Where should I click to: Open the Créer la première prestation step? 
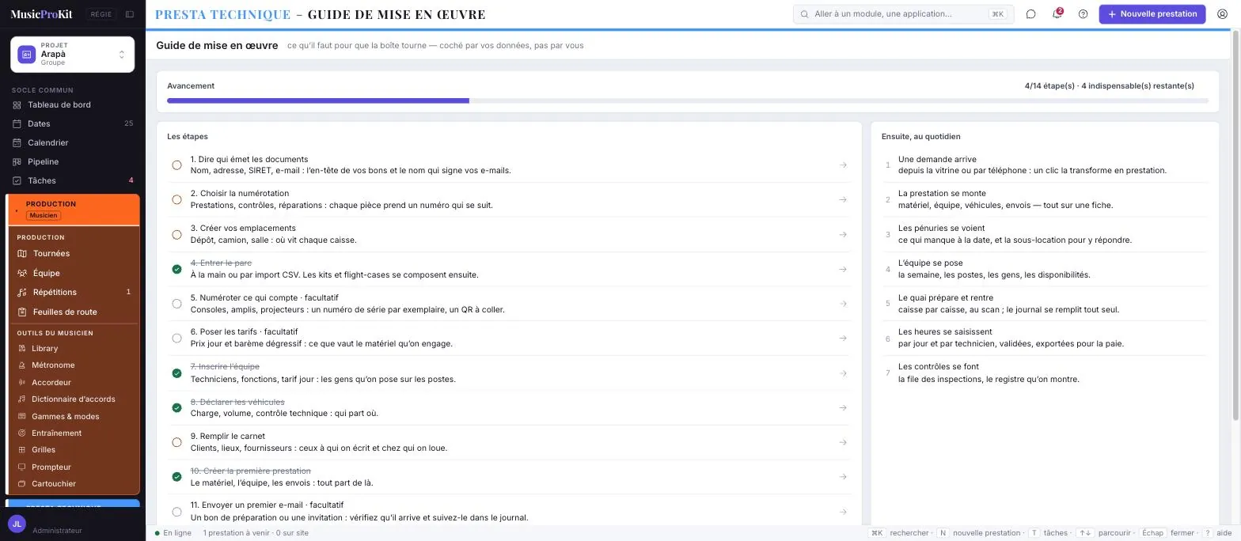509,477
